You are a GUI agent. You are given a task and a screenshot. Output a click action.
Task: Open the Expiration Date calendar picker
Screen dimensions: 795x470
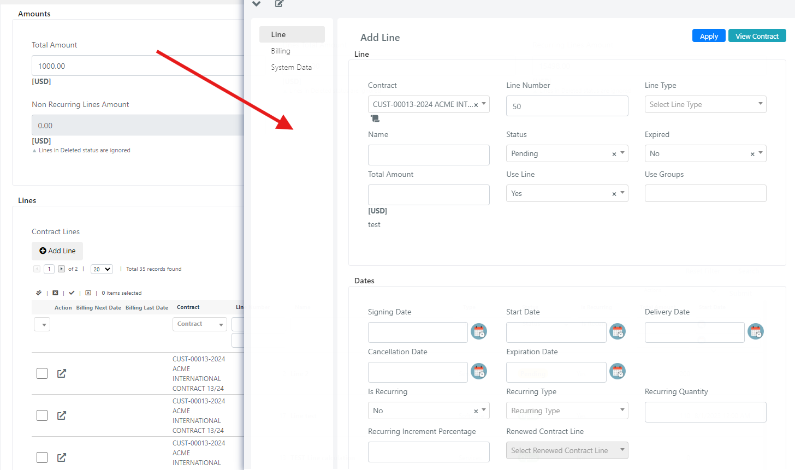pyautogui.click(x=618, y=371)
